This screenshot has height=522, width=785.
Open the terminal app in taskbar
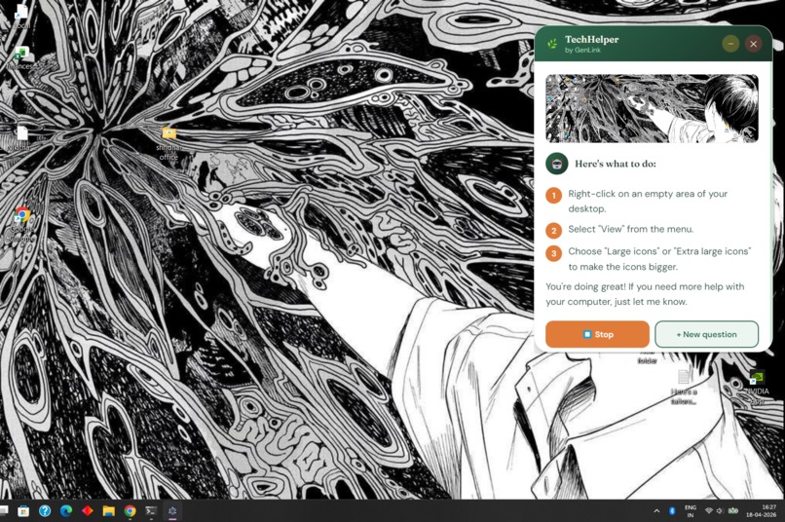click(x=151, y=511)
